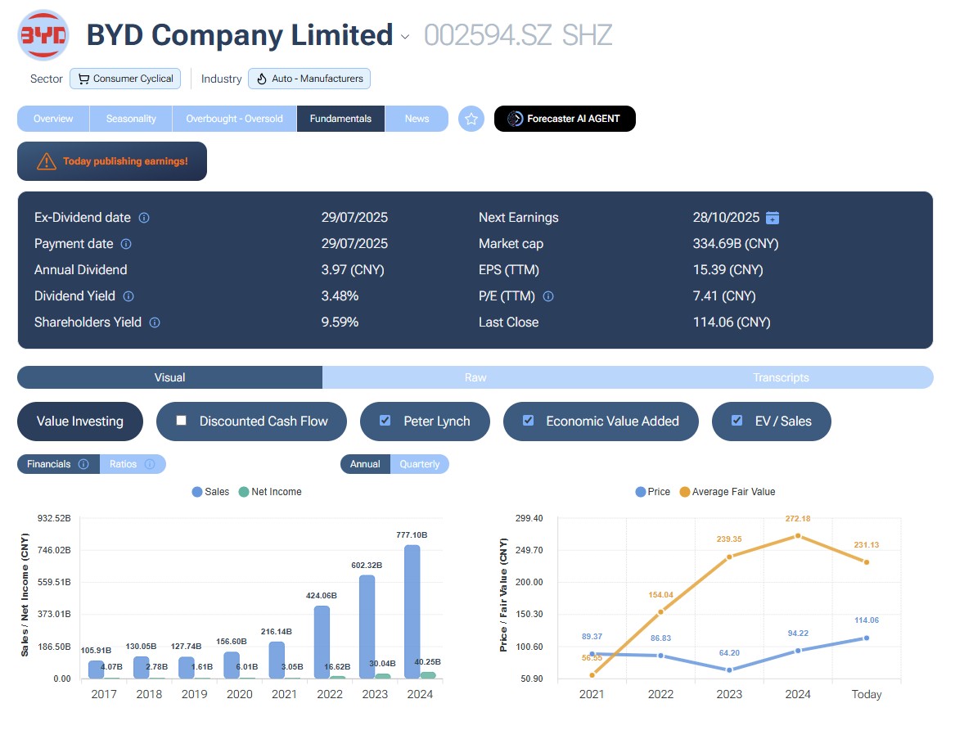Click the BYD Company Limited title

[x=240, y=35]
